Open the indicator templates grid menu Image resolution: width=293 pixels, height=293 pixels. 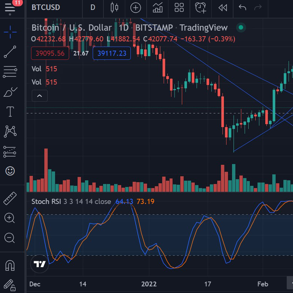tap(179, 7)
